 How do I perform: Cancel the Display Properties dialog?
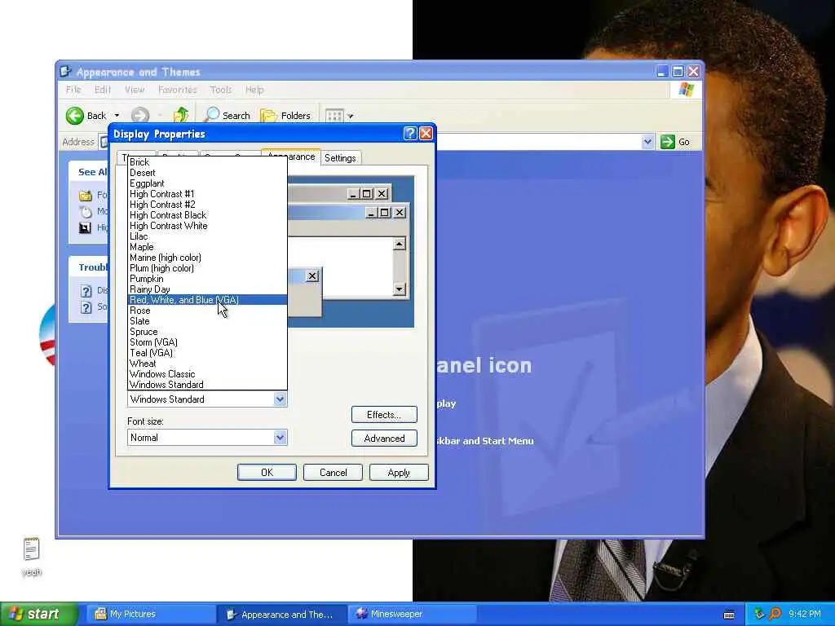click(x=333, y=472)
